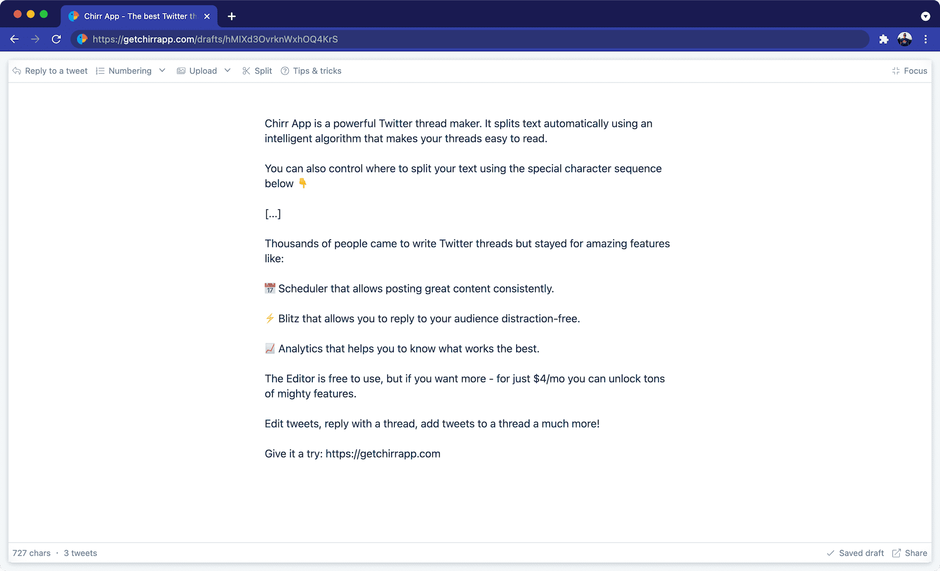Click the Tips & tricks question mark icon
Screen dimensions: 940x571
(x=285, y=70)
